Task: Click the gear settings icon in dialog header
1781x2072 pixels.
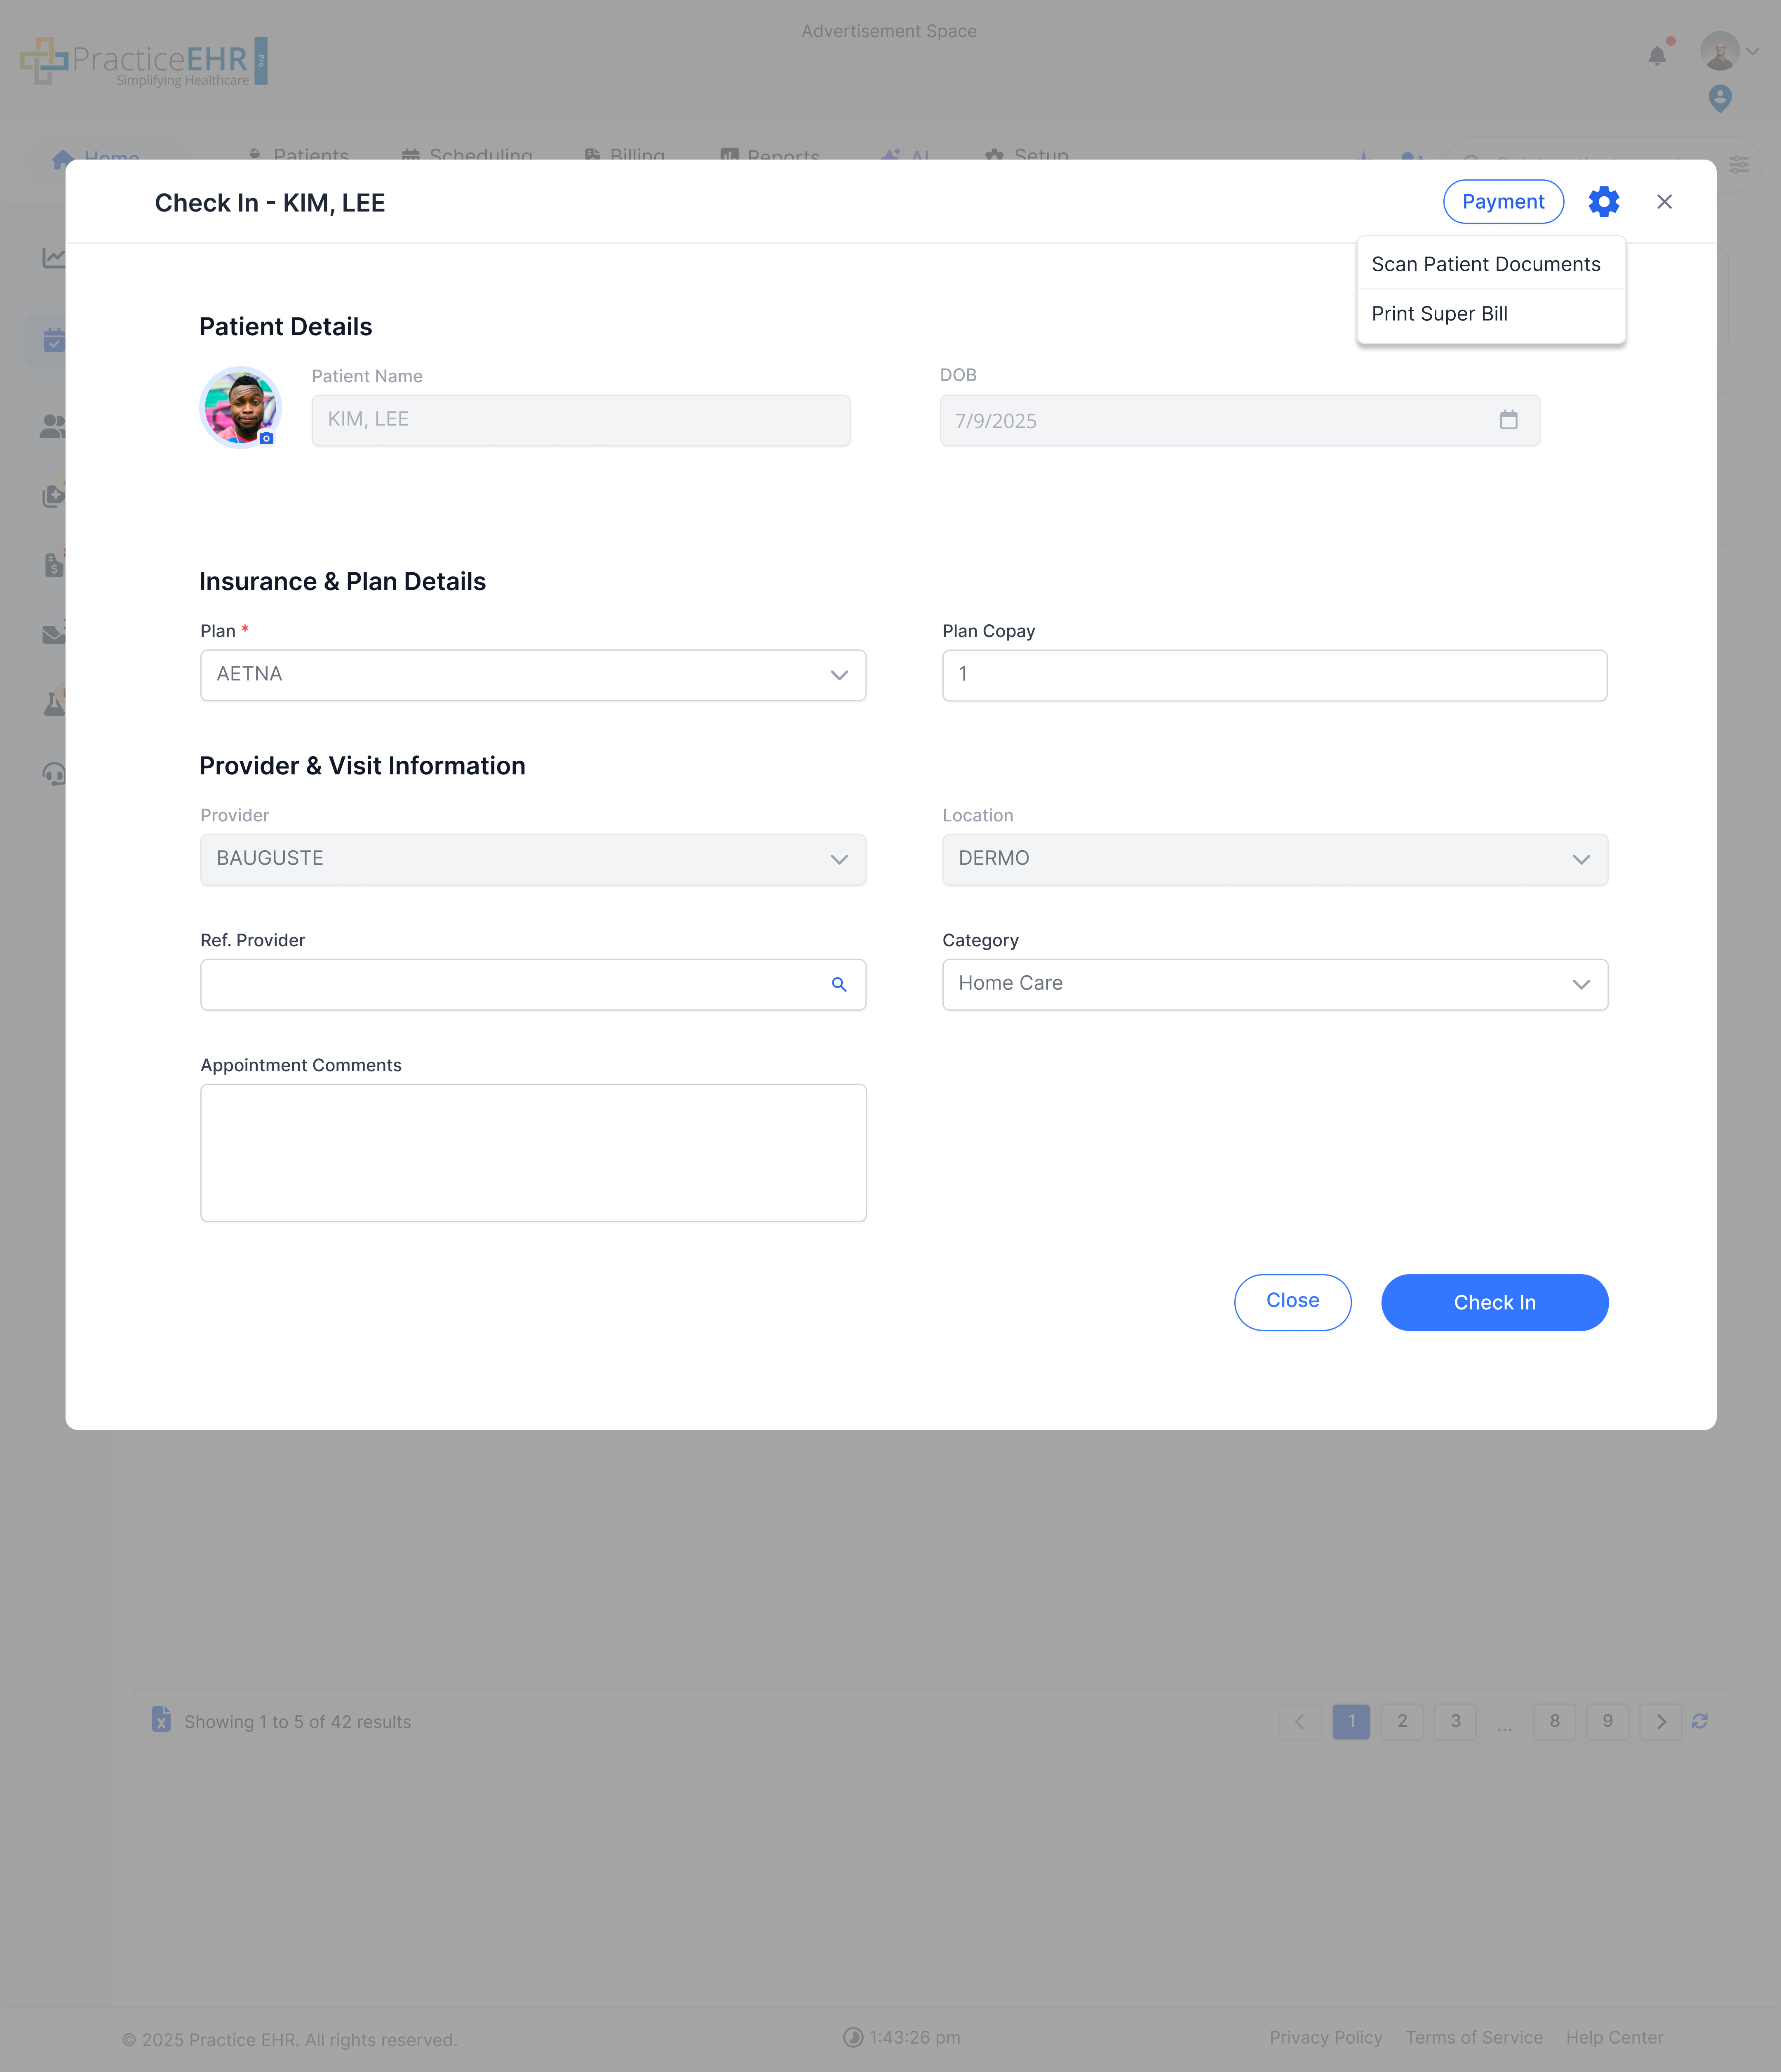Action: [x=1603, y=202]
